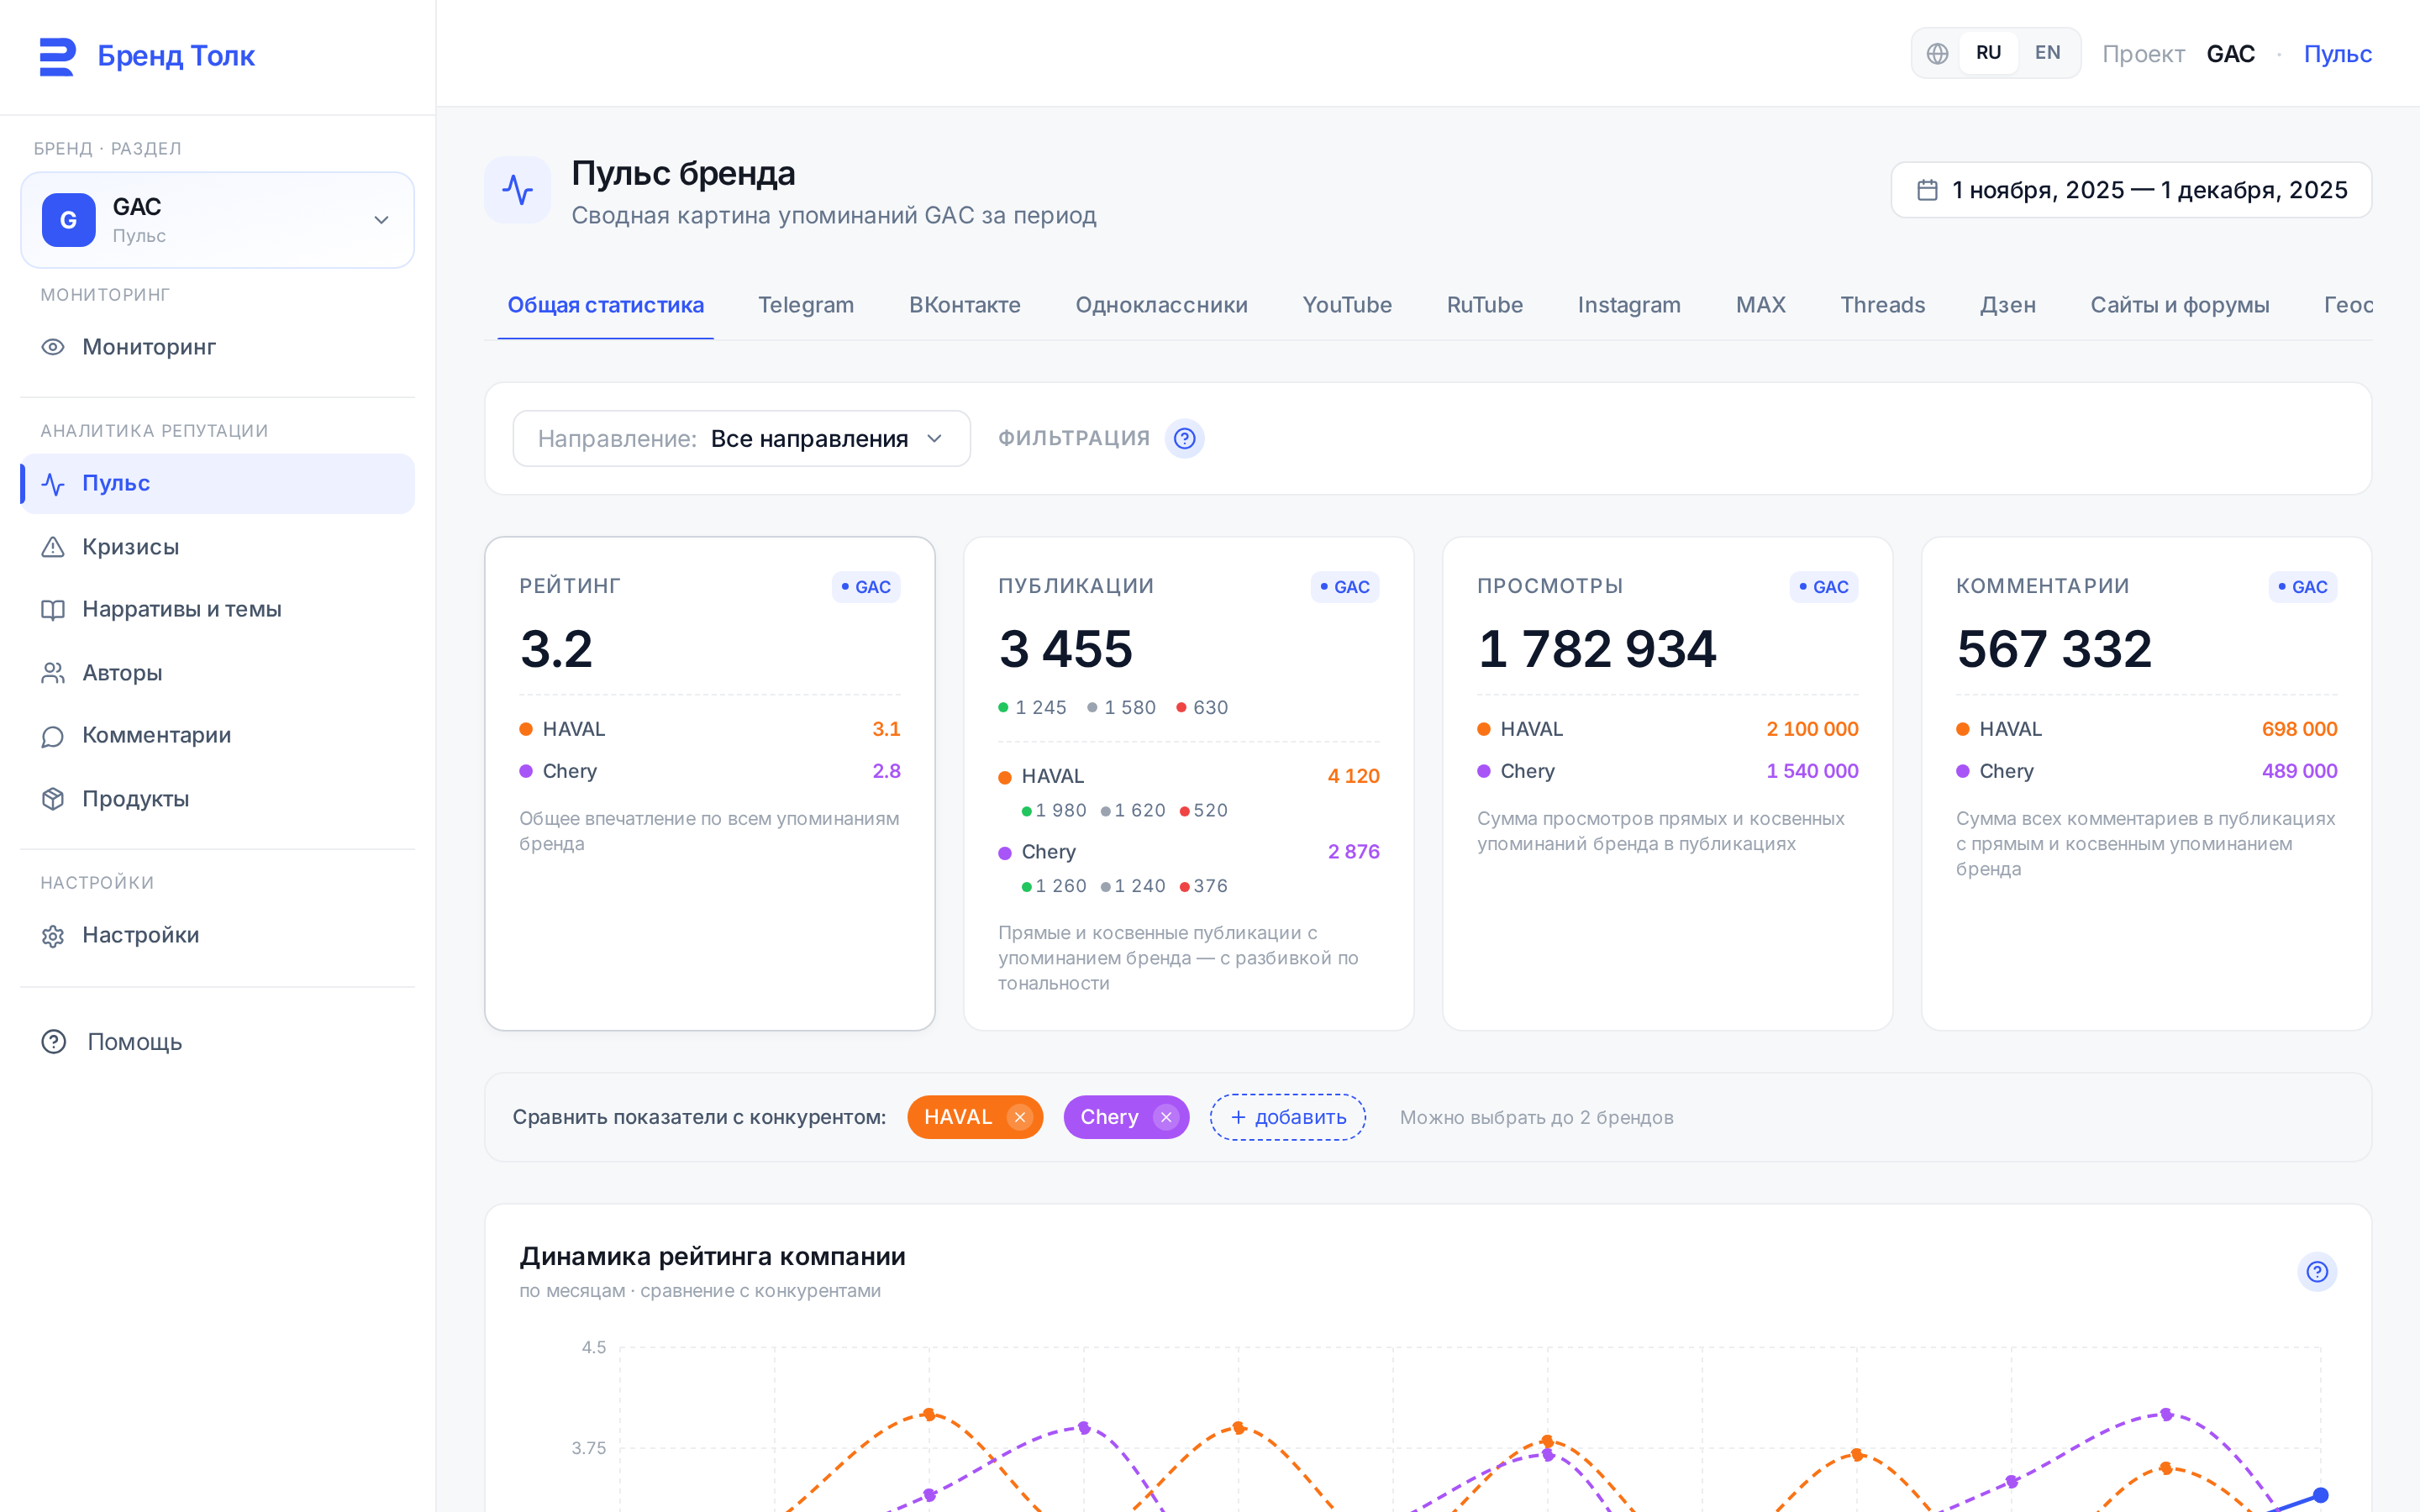2420x1512 pixels.
Task: Click the blue G brand avatar
Action: coord(68,220)
